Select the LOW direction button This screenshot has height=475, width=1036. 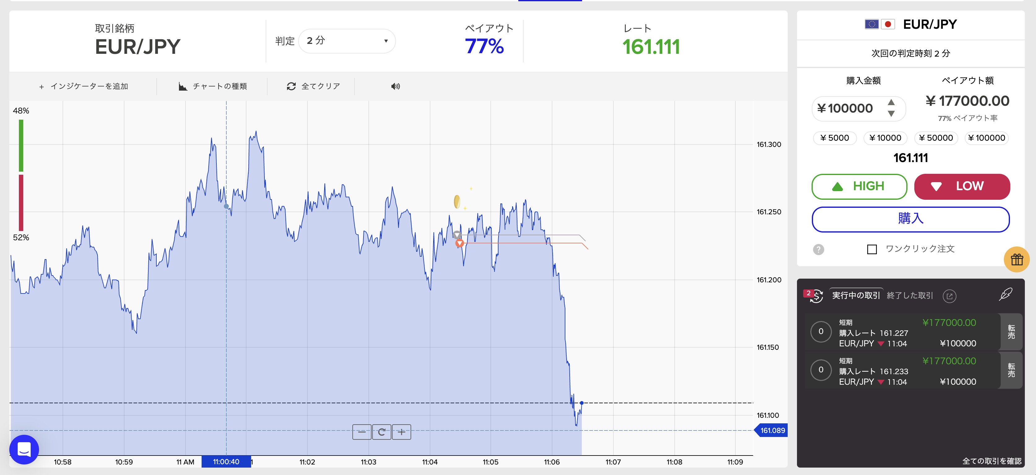(962, 186)
